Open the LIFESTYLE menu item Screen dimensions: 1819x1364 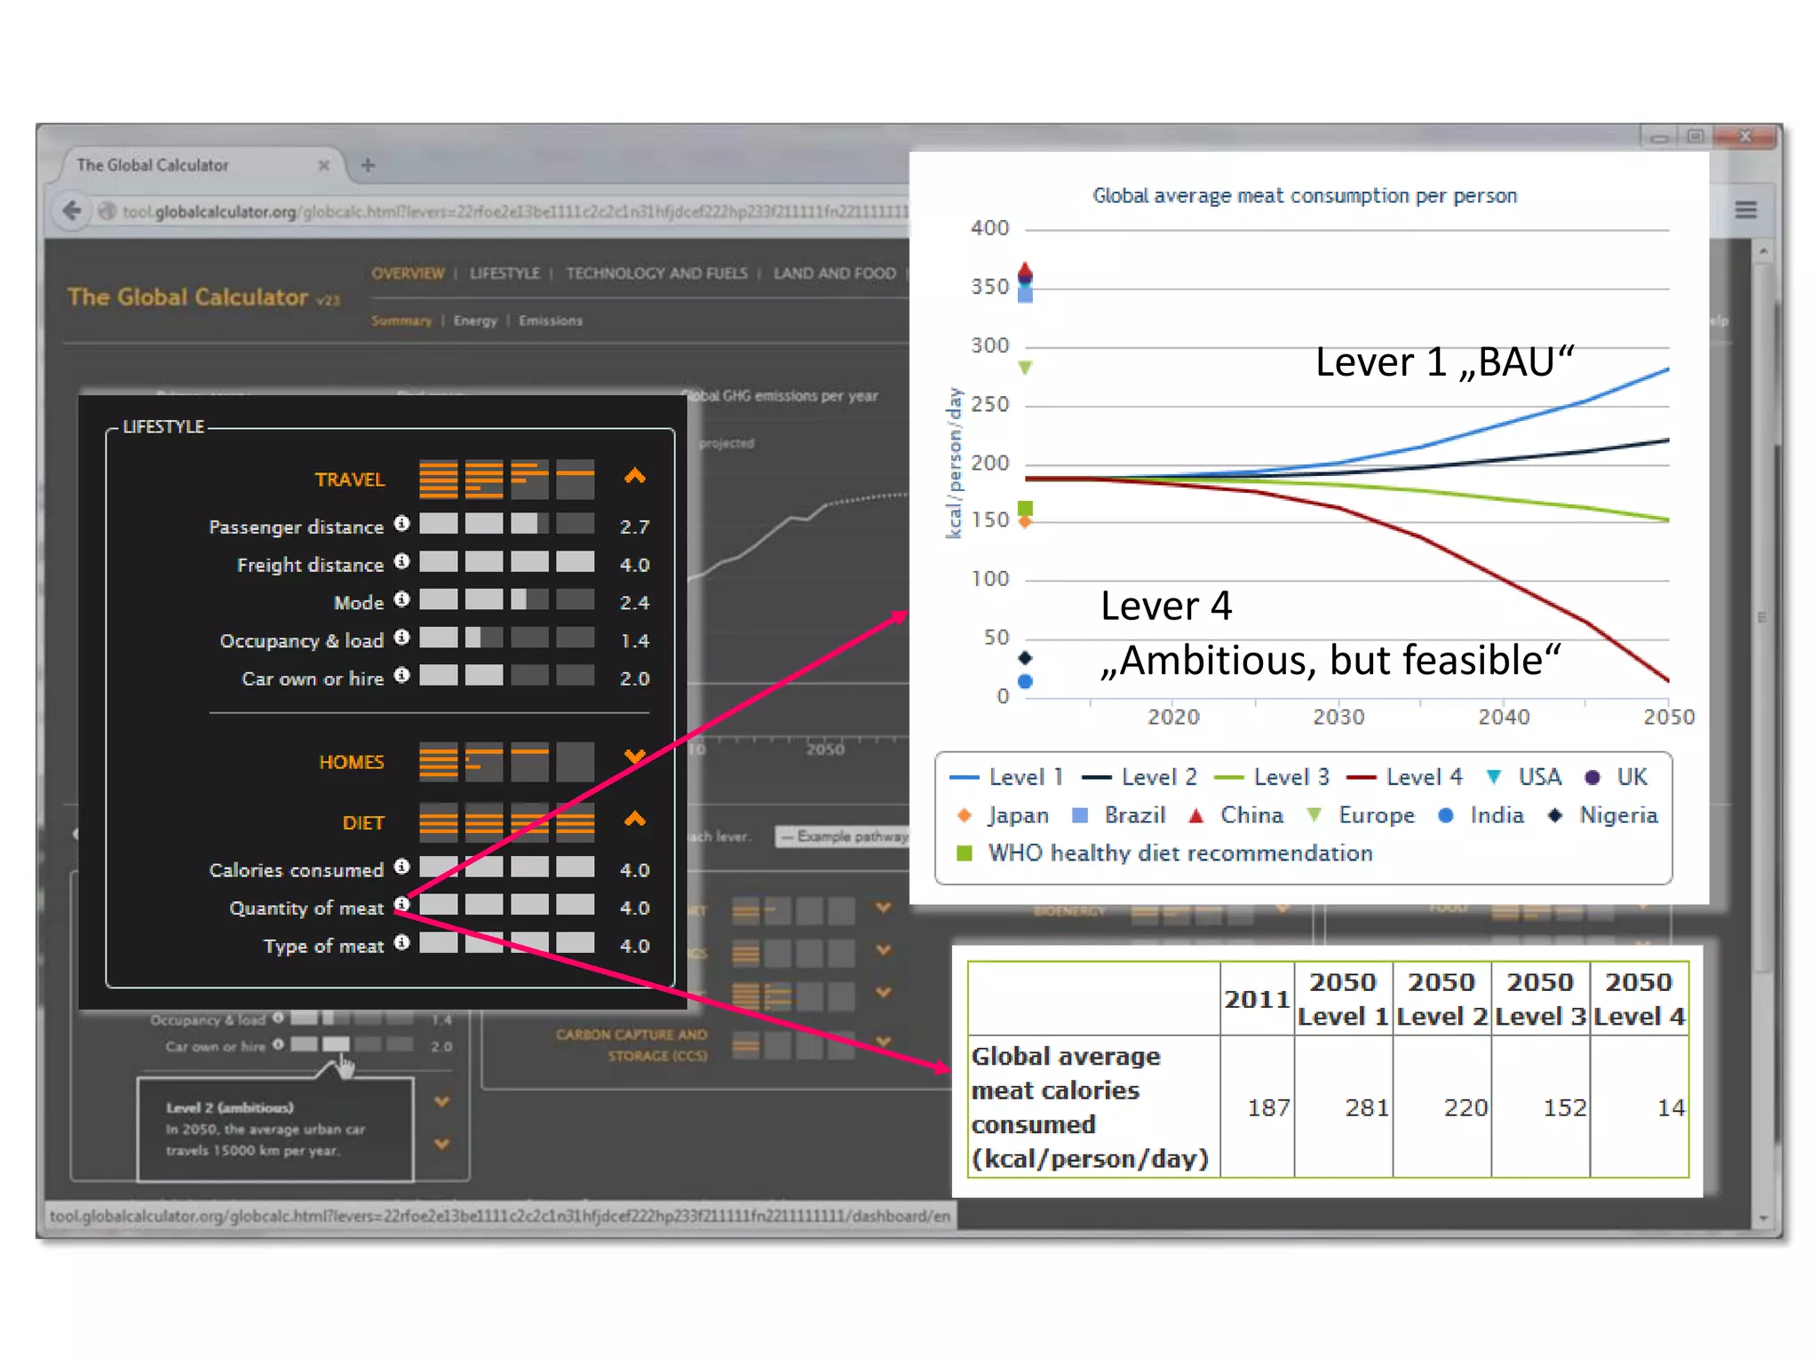(504, 274)
